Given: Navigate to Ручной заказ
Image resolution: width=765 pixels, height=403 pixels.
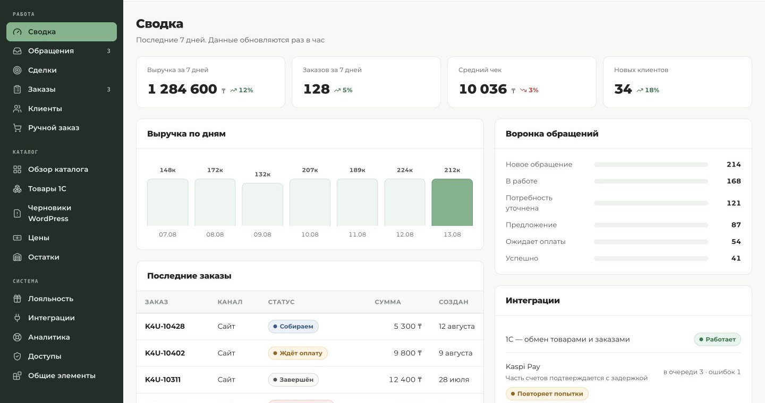Looking at the screenshot, I should click(x=62, y=128).
